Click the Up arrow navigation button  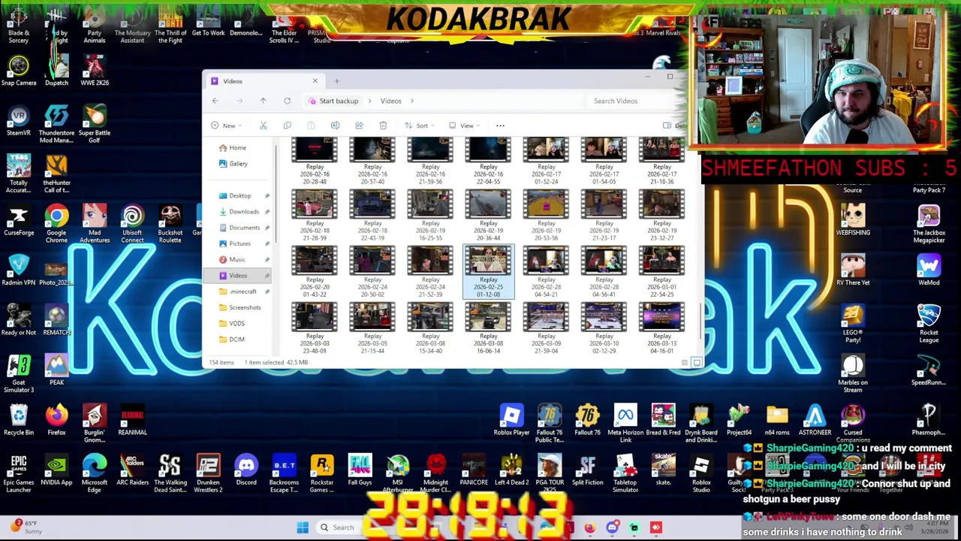coord(263,101)
